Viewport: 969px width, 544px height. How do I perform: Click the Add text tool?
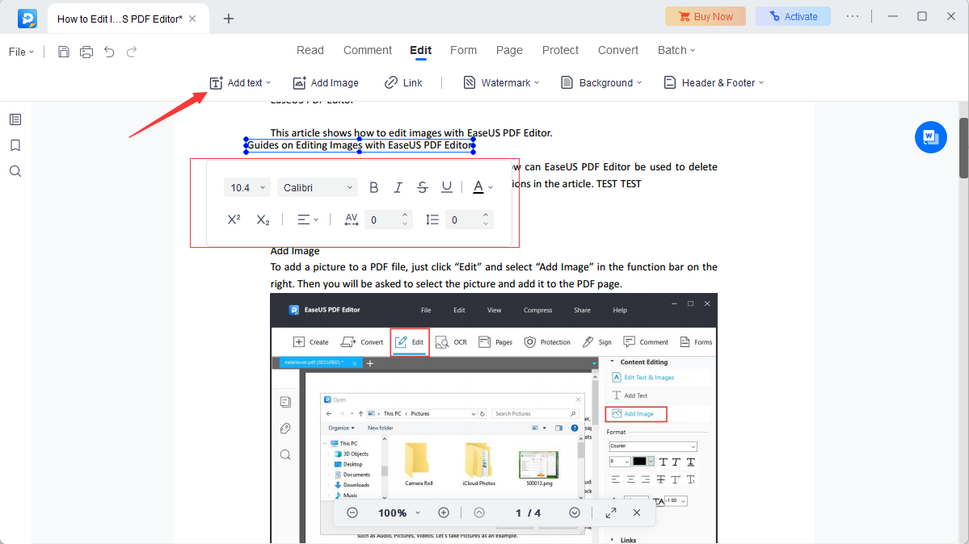point(240,83)
